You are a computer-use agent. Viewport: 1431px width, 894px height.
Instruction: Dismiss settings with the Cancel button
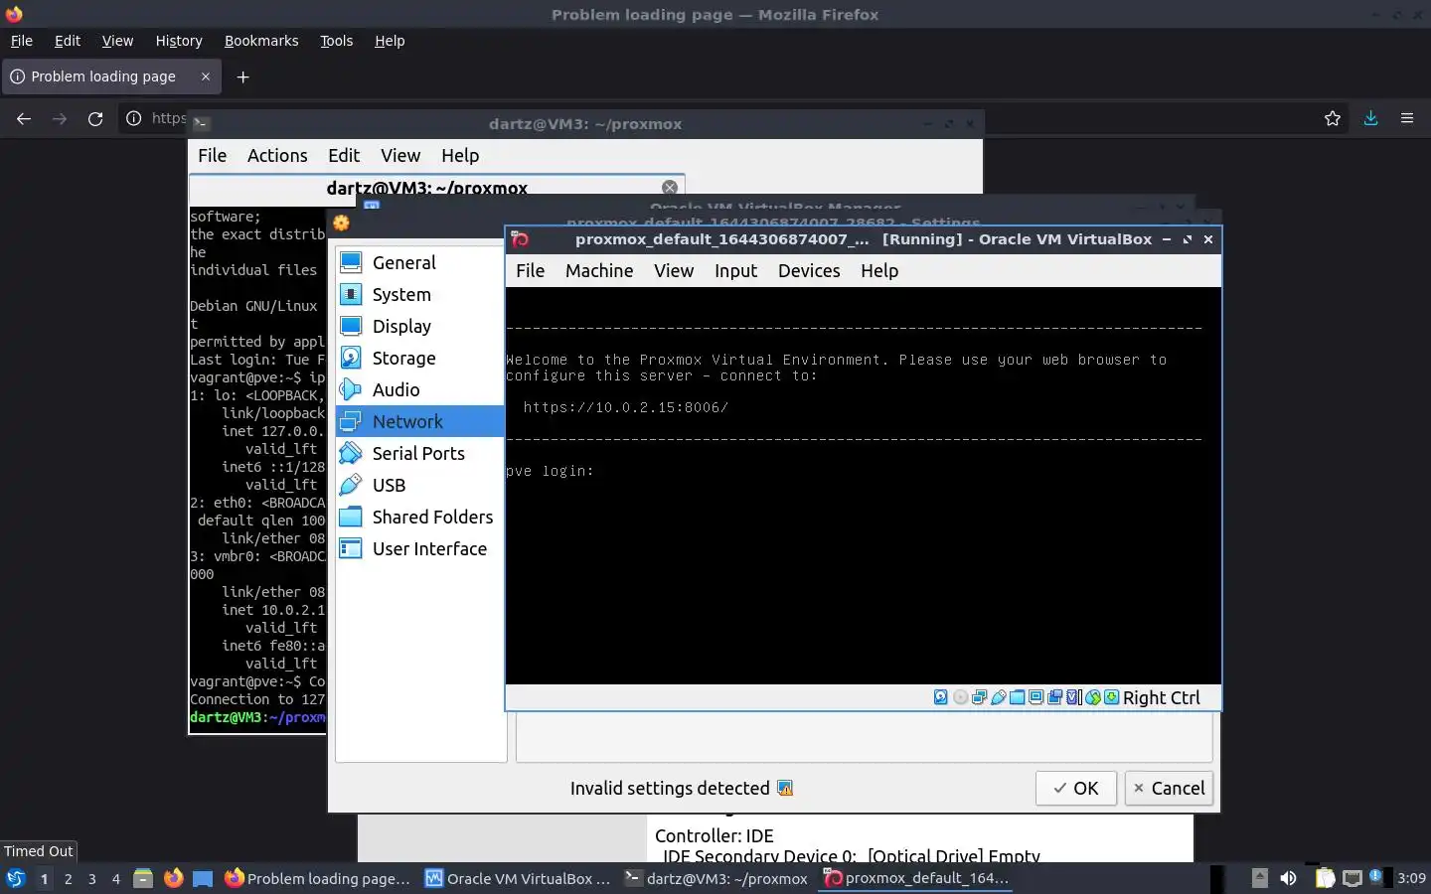[x=1169, y=788]
